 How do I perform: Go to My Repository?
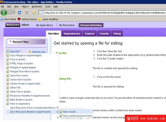pos(67,25)
